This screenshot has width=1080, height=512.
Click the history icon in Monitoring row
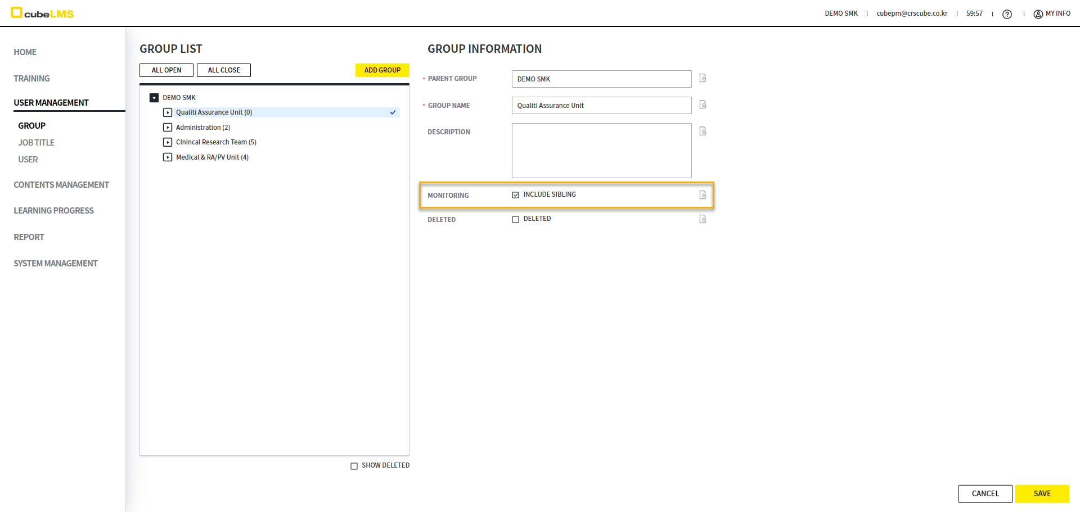[703, 195]
